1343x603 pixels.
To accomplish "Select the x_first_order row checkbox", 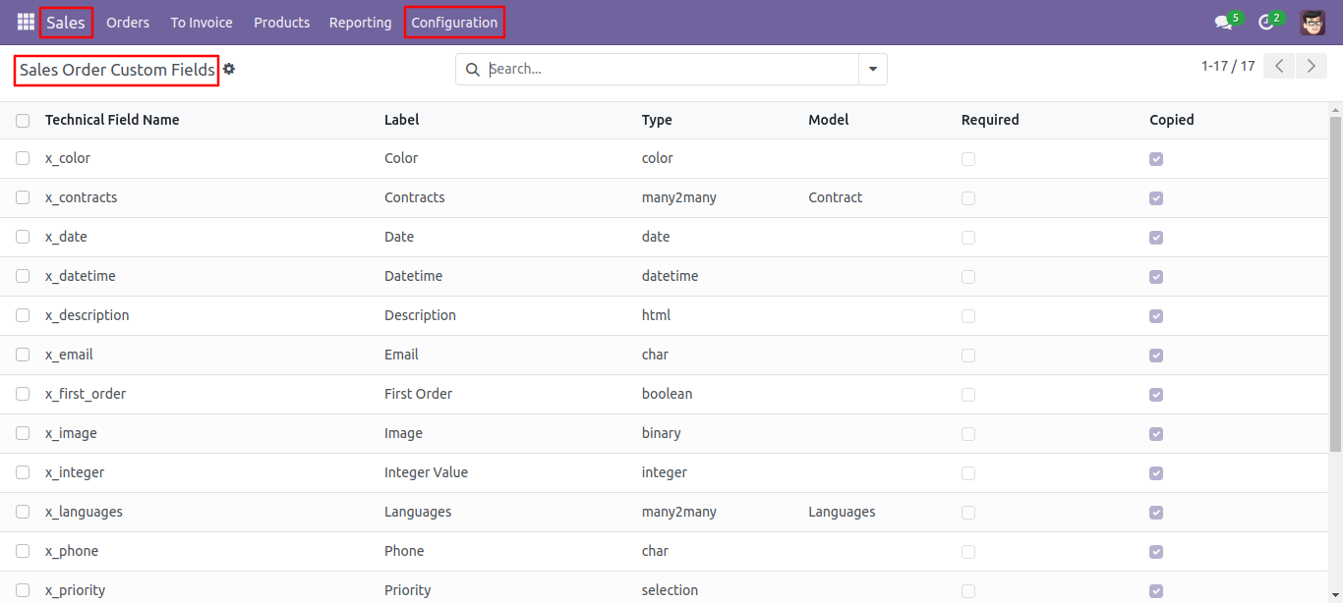I will point(23,394).
